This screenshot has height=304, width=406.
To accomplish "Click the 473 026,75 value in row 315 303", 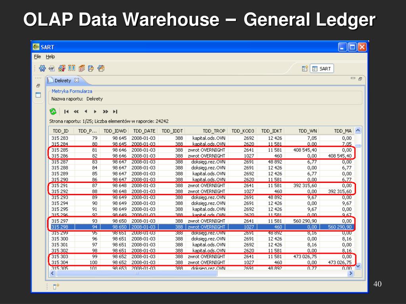I will tap(305, 256).
